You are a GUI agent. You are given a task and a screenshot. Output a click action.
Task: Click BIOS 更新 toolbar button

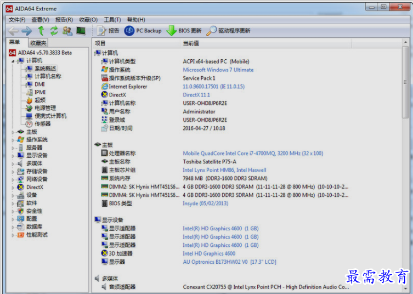(184, 31)
